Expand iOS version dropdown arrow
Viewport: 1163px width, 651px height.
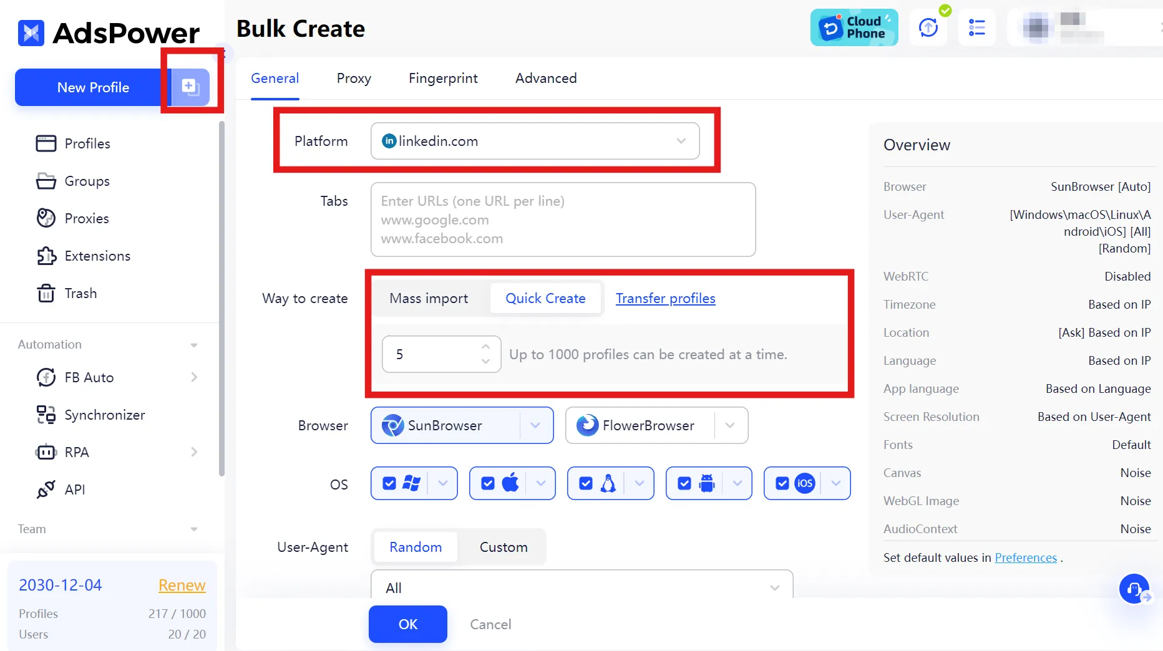(836, 483)
